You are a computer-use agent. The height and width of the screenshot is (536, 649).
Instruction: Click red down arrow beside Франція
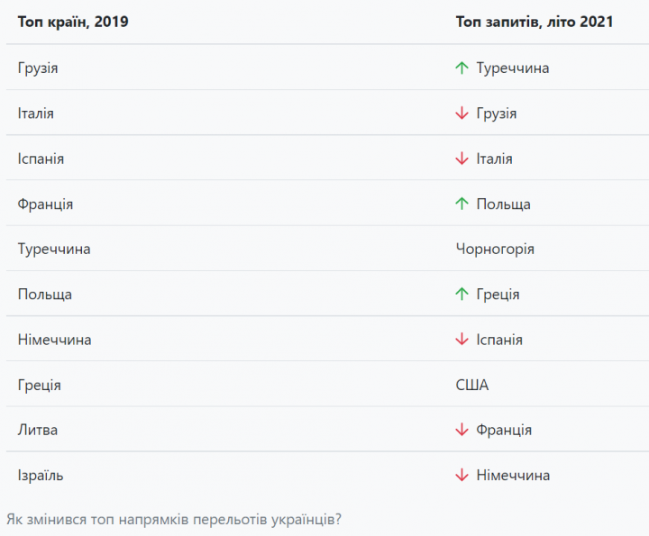(462, 430)
